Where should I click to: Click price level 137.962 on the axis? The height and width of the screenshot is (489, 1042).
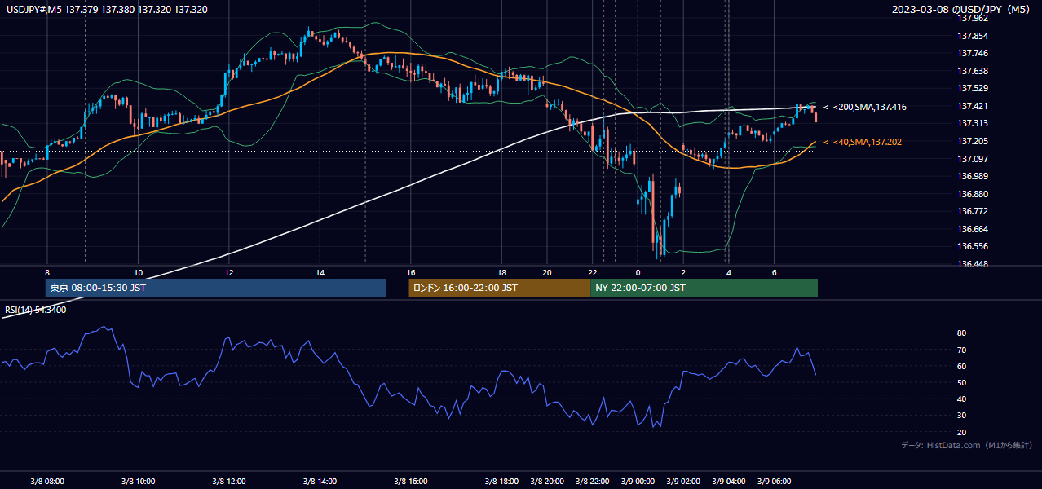pyautogui.click(x=973, y=18)
